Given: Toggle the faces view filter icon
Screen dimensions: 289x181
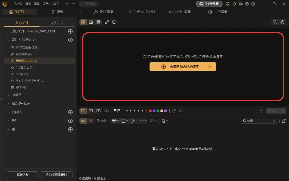Looking at the screenshot, I should point(106,111).
